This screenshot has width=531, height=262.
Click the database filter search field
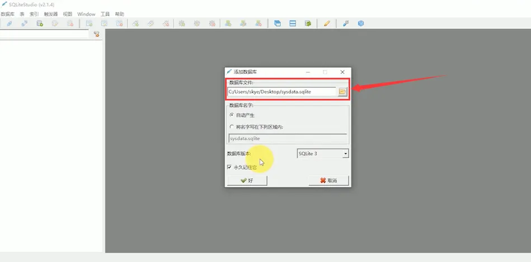click(44, 34)
